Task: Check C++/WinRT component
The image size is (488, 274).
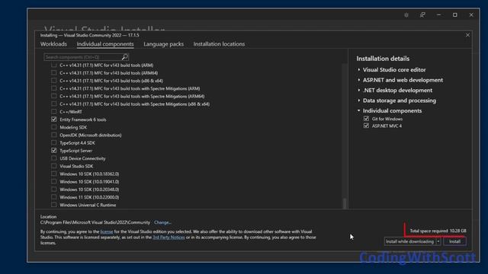Action: tap(54, 112)
